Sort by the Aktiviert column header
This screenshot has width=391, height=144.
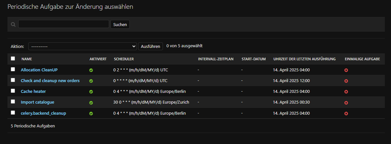98,59
